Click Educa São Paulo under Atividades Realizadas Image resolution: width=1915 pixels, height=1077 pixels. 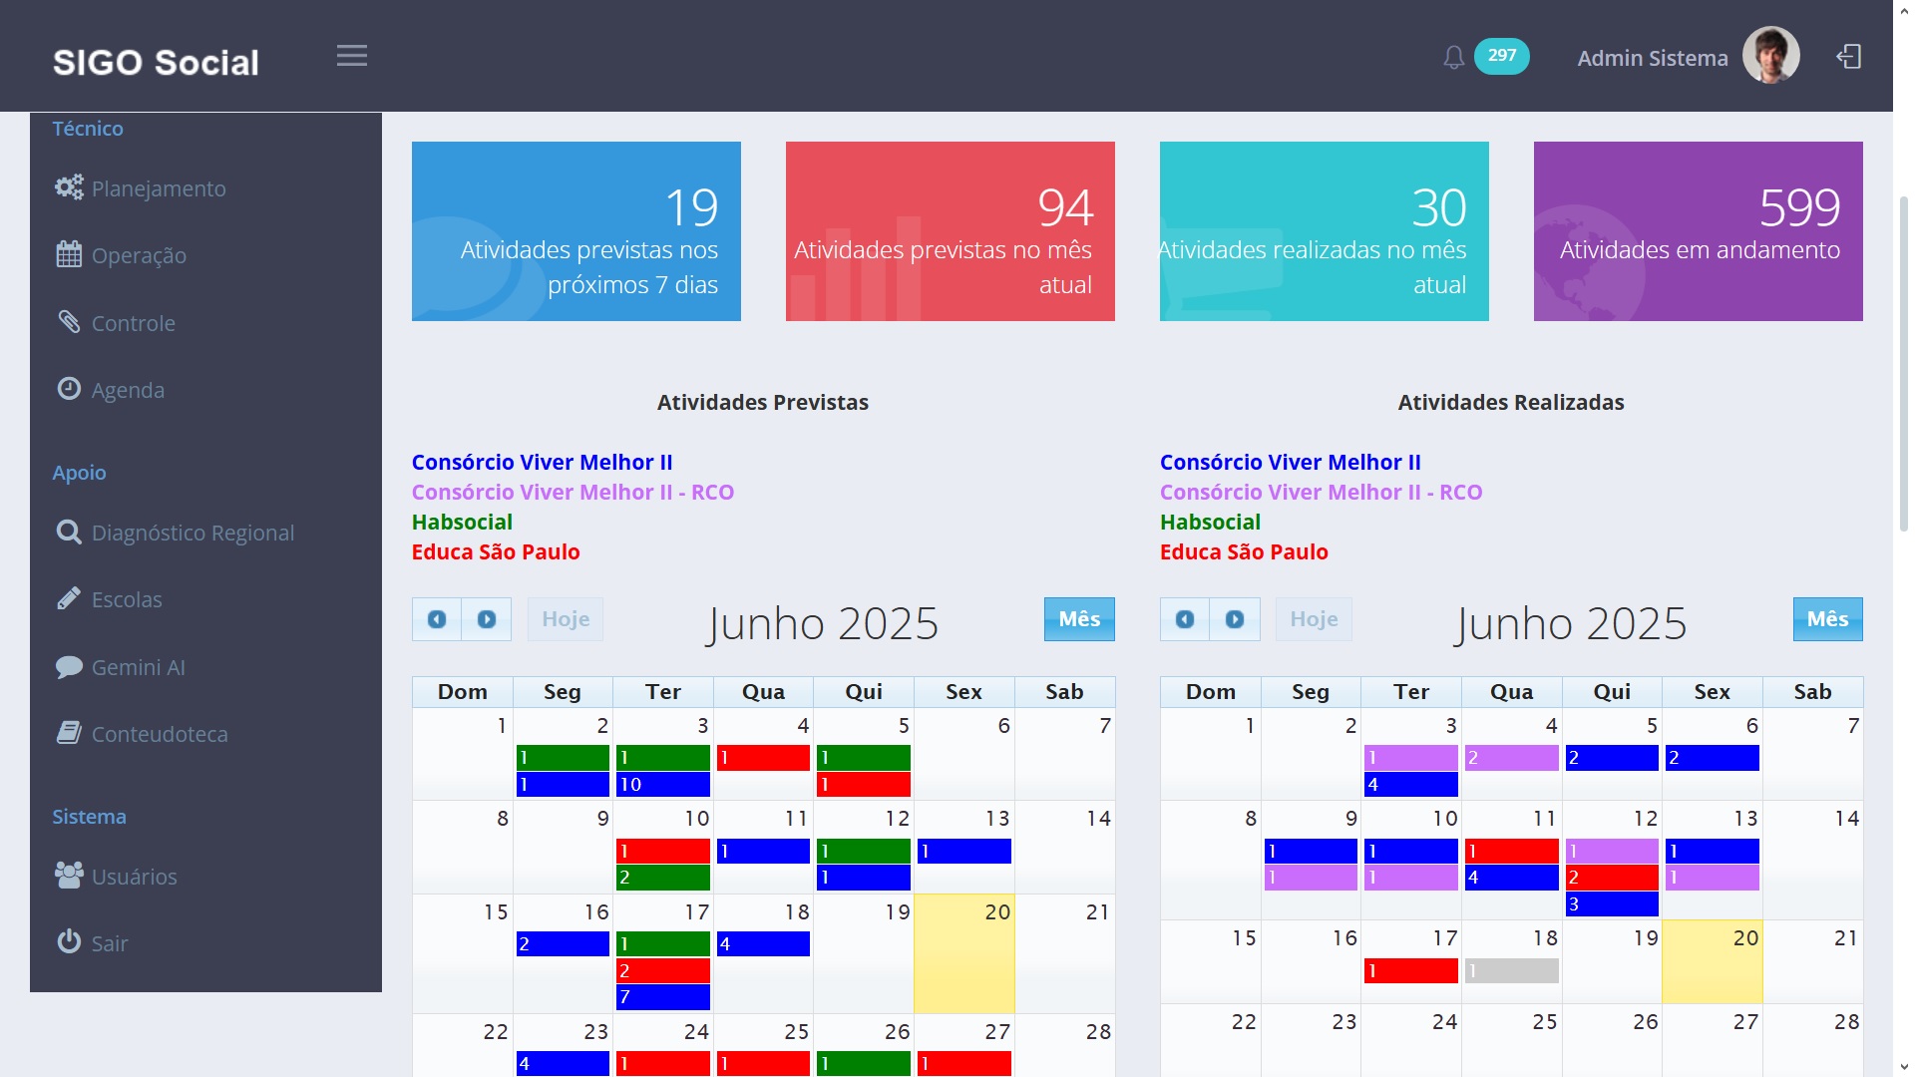pyautogui.click(x=1243, y=551)
